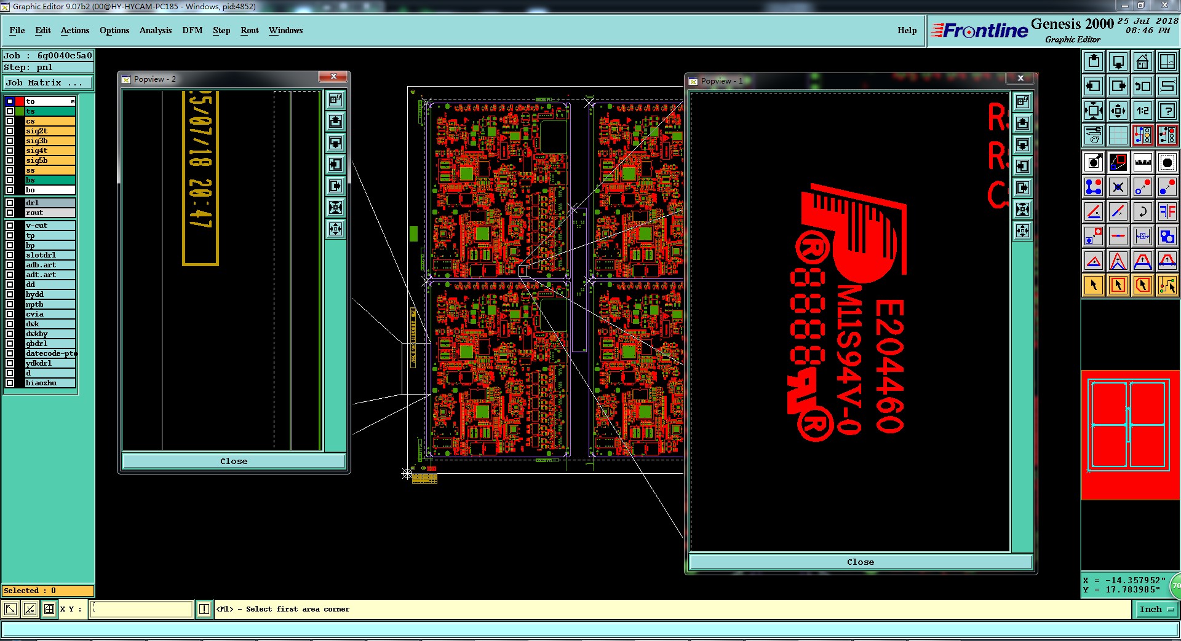Open the File menu
Screen dimensions: 1181x641
pyautogui.click(x=17, y=30)
